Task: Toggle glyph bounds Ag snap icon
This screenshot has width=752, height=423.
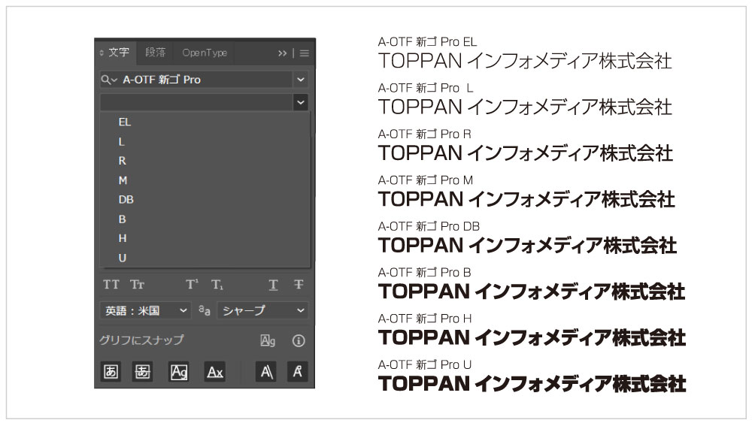Action: coord(179,371)
